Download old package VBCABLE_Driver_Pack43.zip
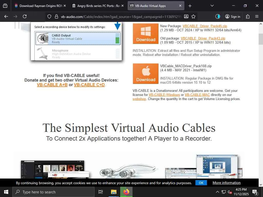The image size is (263, 197). pyautogui.click(x=203, y=38)
